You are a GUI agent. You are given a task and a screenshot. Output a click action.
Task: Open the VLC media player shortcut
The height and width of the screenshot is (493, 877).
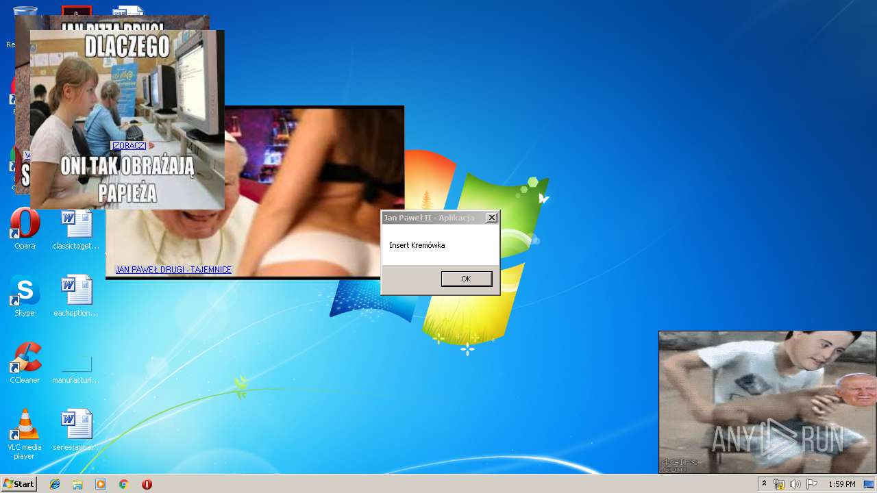tap(25, 435)
